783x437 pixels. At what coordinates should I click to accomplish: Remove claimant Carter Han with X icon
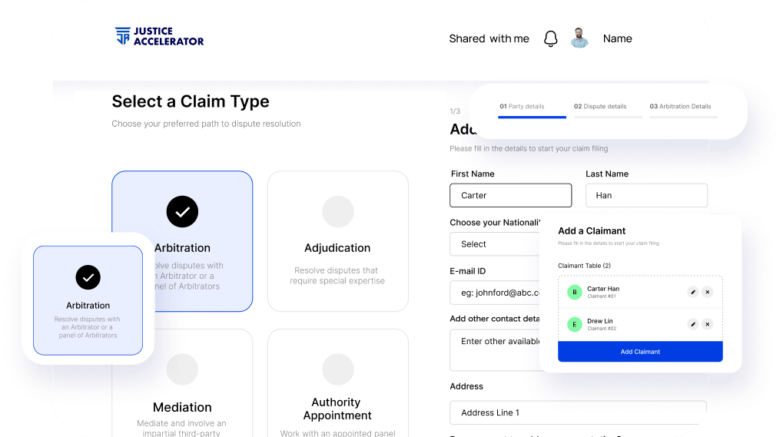coord(707,292)
